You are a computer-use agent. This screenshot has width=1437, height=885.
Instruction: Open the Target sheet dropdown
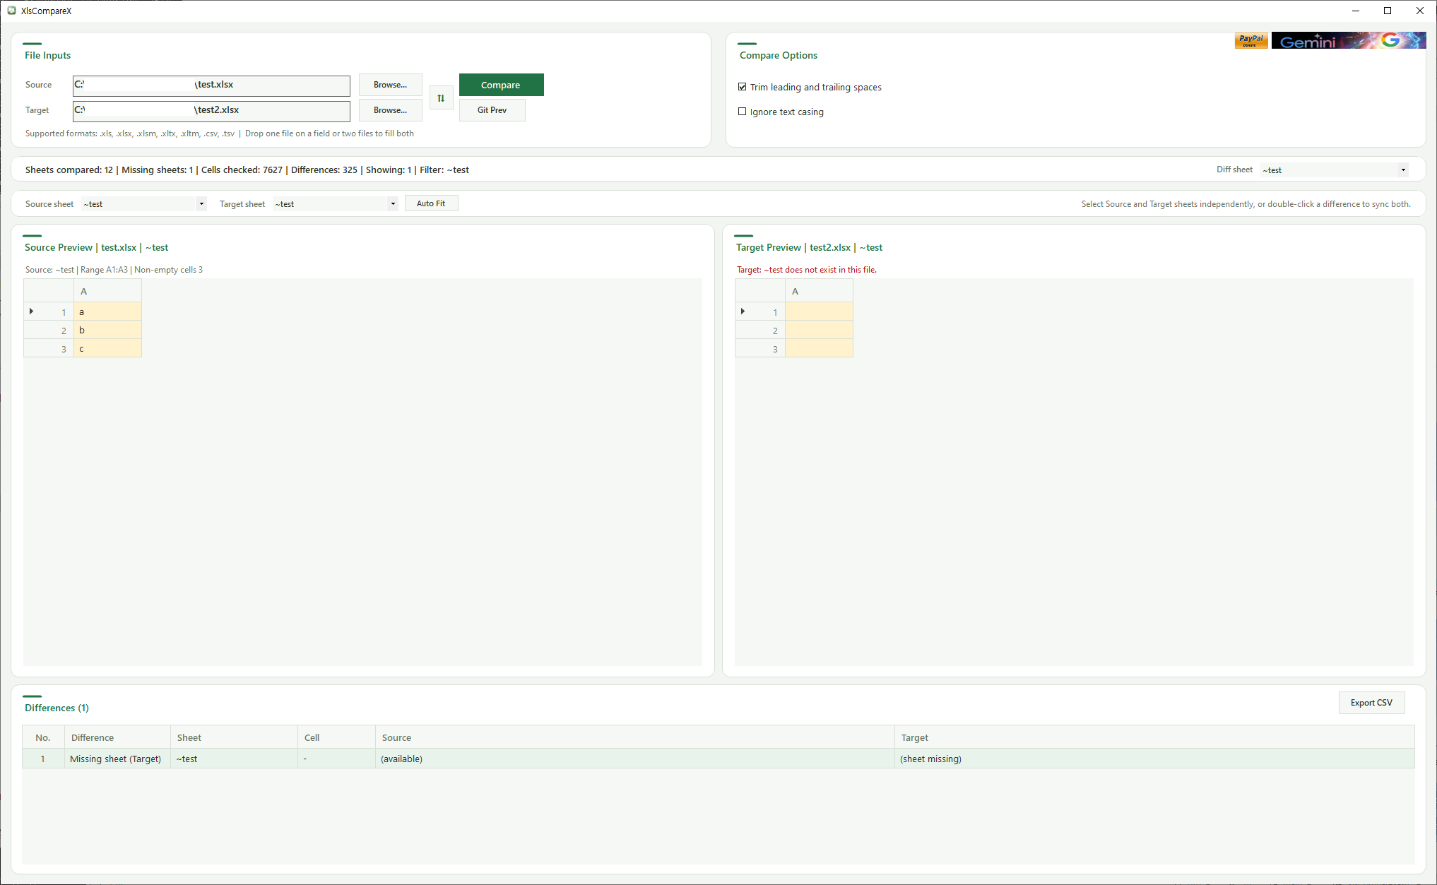coord(392,203)
